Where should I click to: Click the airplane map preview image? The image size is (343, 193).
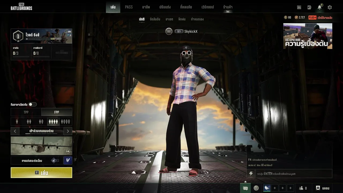[x=42, y=146]
